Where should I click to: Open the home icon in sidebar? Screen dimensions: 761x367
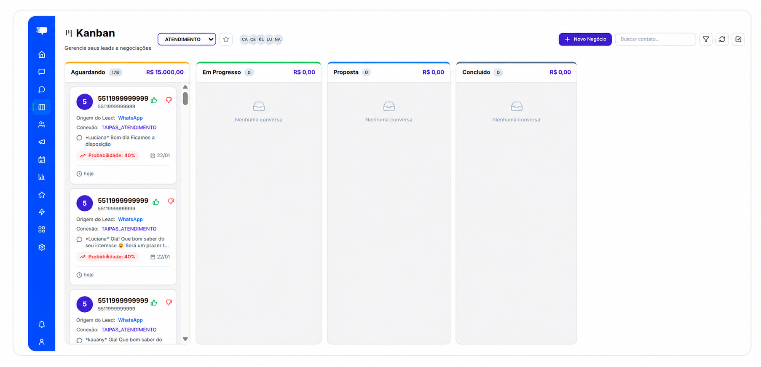point(42,54)
